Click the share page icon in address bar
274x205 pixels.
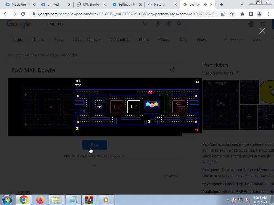[x=223, y=14]
